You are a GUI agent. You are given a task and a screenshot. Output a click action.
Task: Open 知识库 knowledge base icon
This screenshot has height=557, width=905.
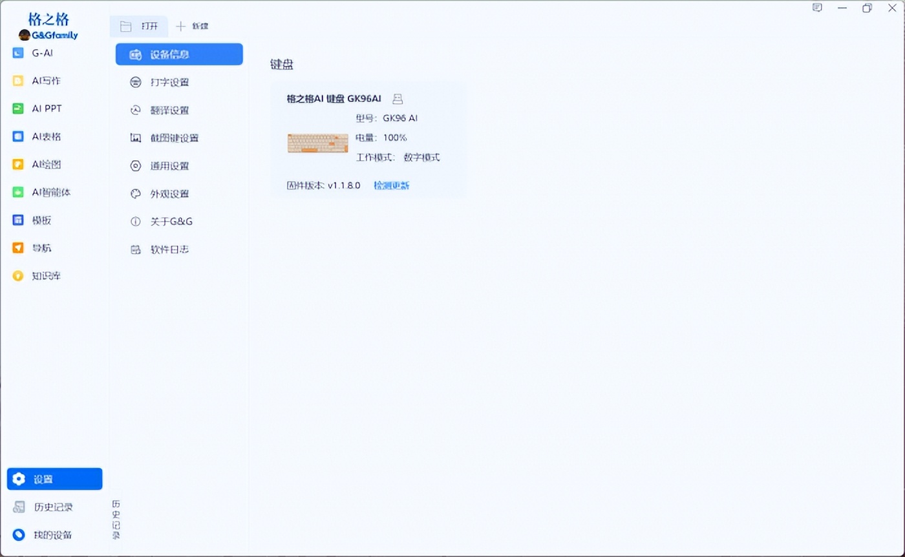click(18, 276)
